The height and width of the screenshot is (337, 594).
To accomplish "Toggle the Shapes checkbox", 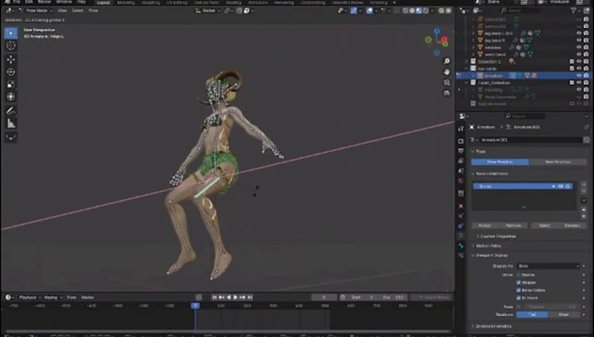I will (519, 283).
